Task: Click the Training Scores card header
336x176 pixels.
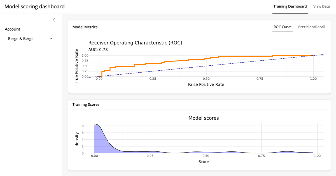Action: tap(86, 104)
